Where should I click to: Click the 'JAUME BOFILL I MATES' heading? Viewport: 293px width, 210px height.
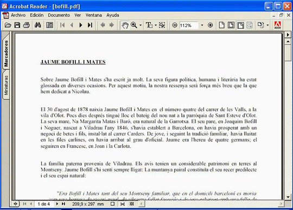coord(73,62)
